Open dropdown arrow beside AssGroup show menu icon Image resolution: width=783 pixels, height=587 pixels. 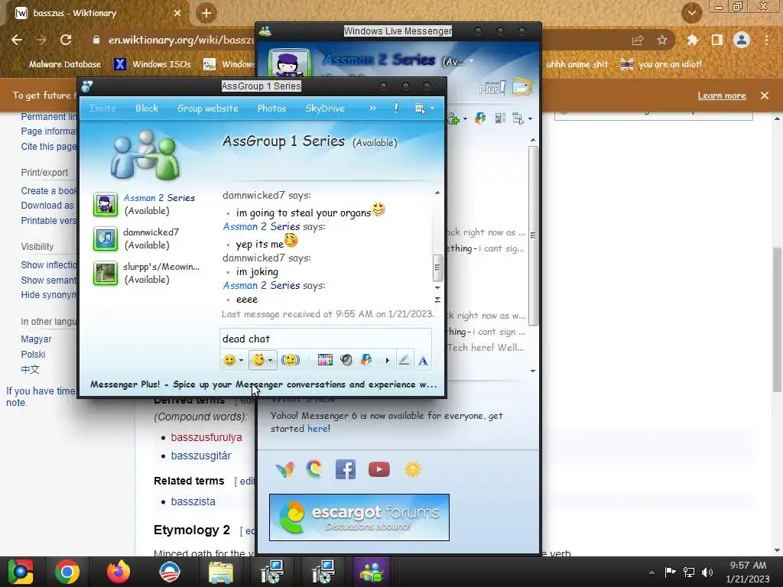pyautogui.click(x=433, y=109)
